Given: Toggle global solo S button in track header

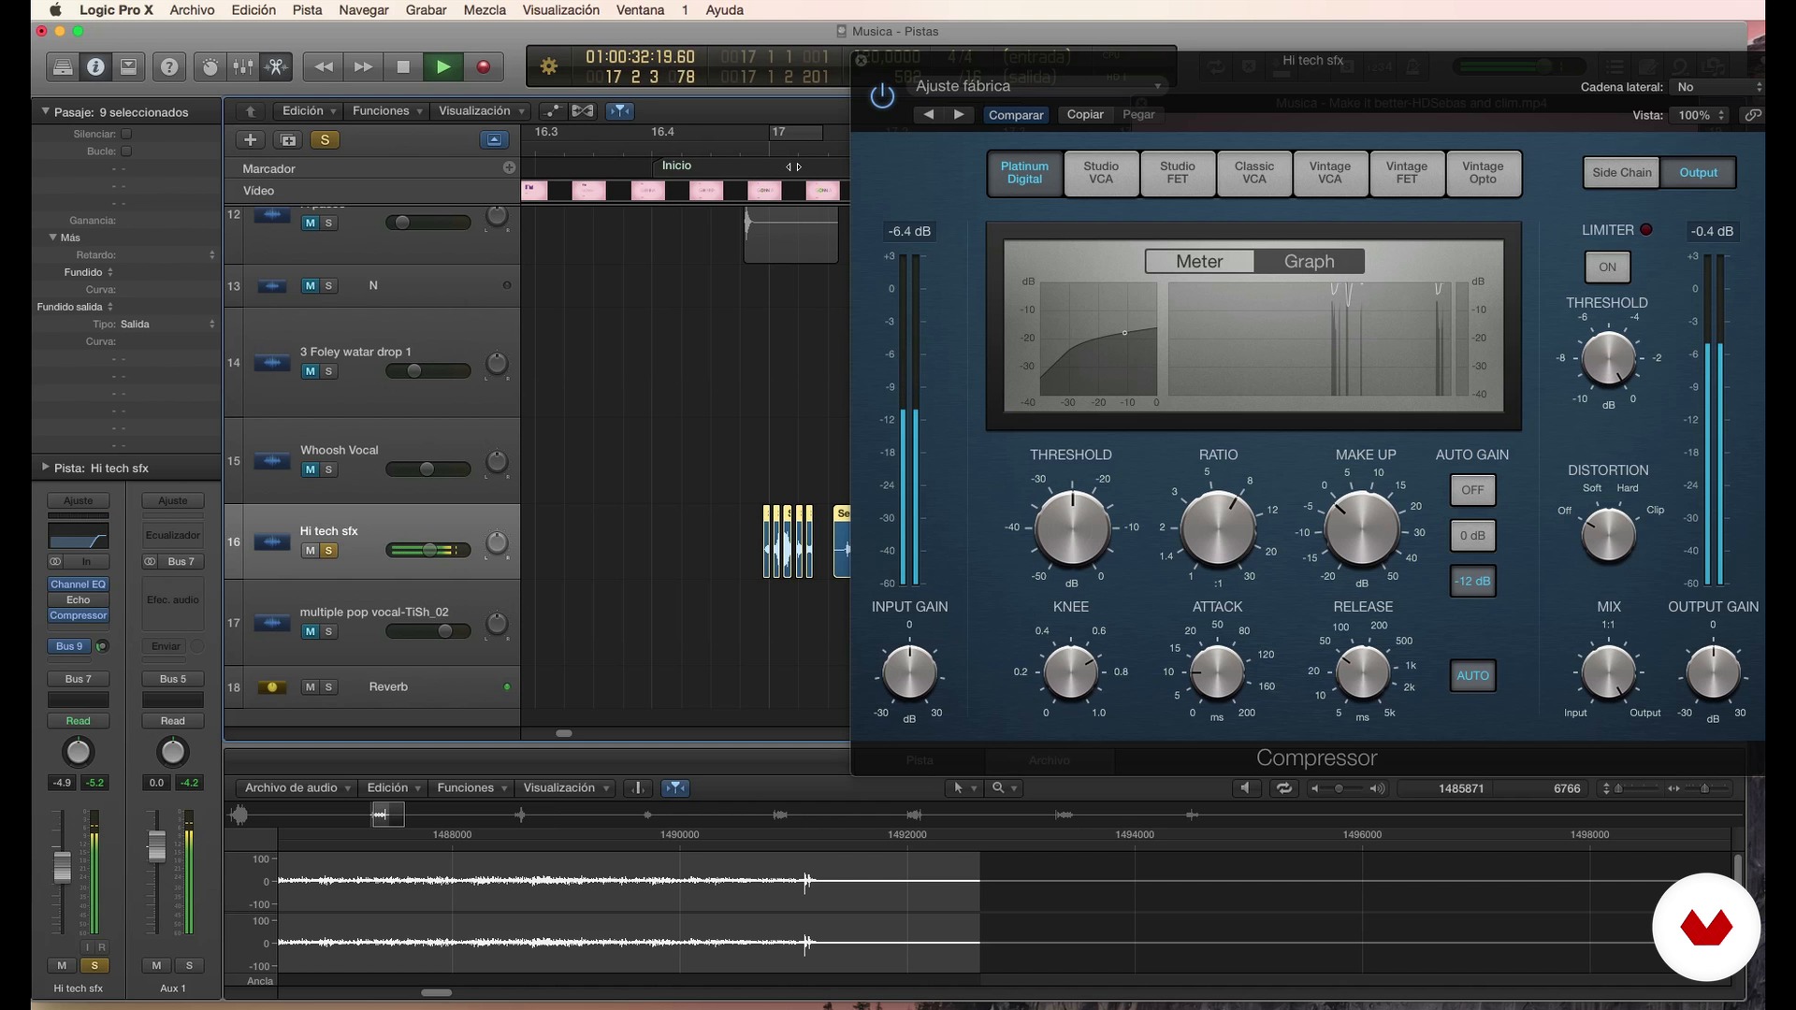Looking at the screenshot, I should (325, 140).
